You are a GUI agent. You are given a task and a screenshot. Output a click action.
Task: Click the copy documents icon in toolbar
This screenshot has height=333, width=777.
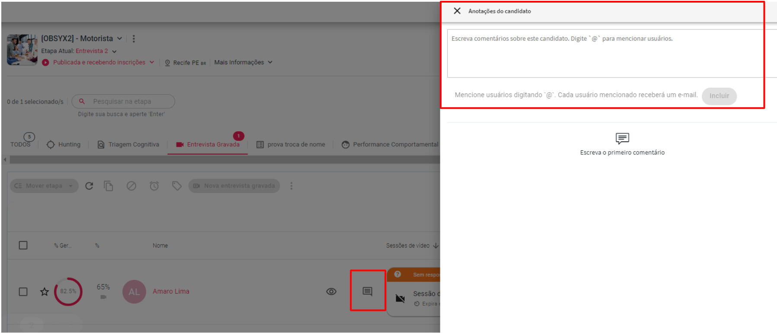108,186
